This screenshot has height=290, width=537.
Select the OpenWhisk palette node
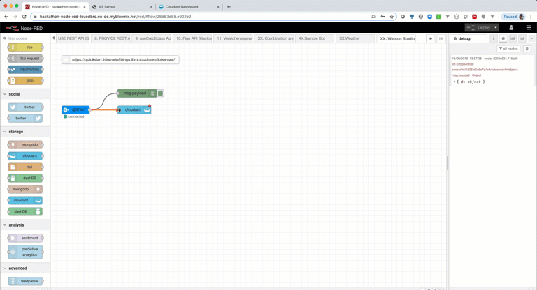tap(25, 69)
